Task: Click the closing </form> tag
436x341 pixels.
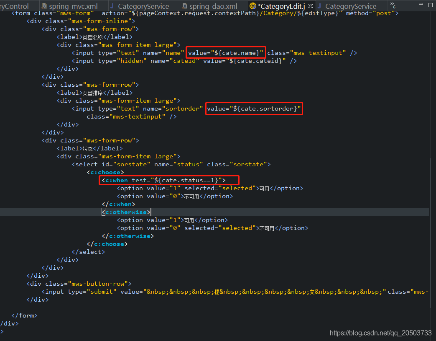Action: pos(25,315)
